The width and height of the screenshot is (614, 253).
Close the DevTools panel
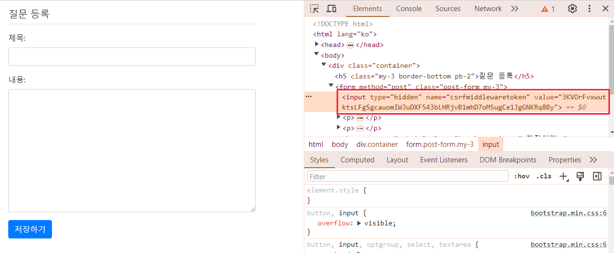(605, 9)
